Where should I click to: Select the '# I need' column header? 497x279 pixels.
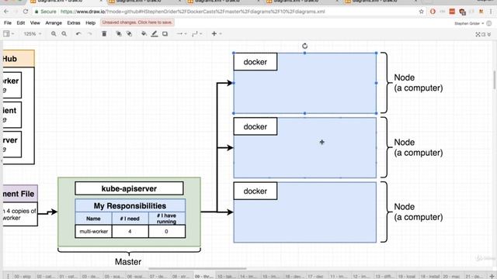[x=130, y=219]
